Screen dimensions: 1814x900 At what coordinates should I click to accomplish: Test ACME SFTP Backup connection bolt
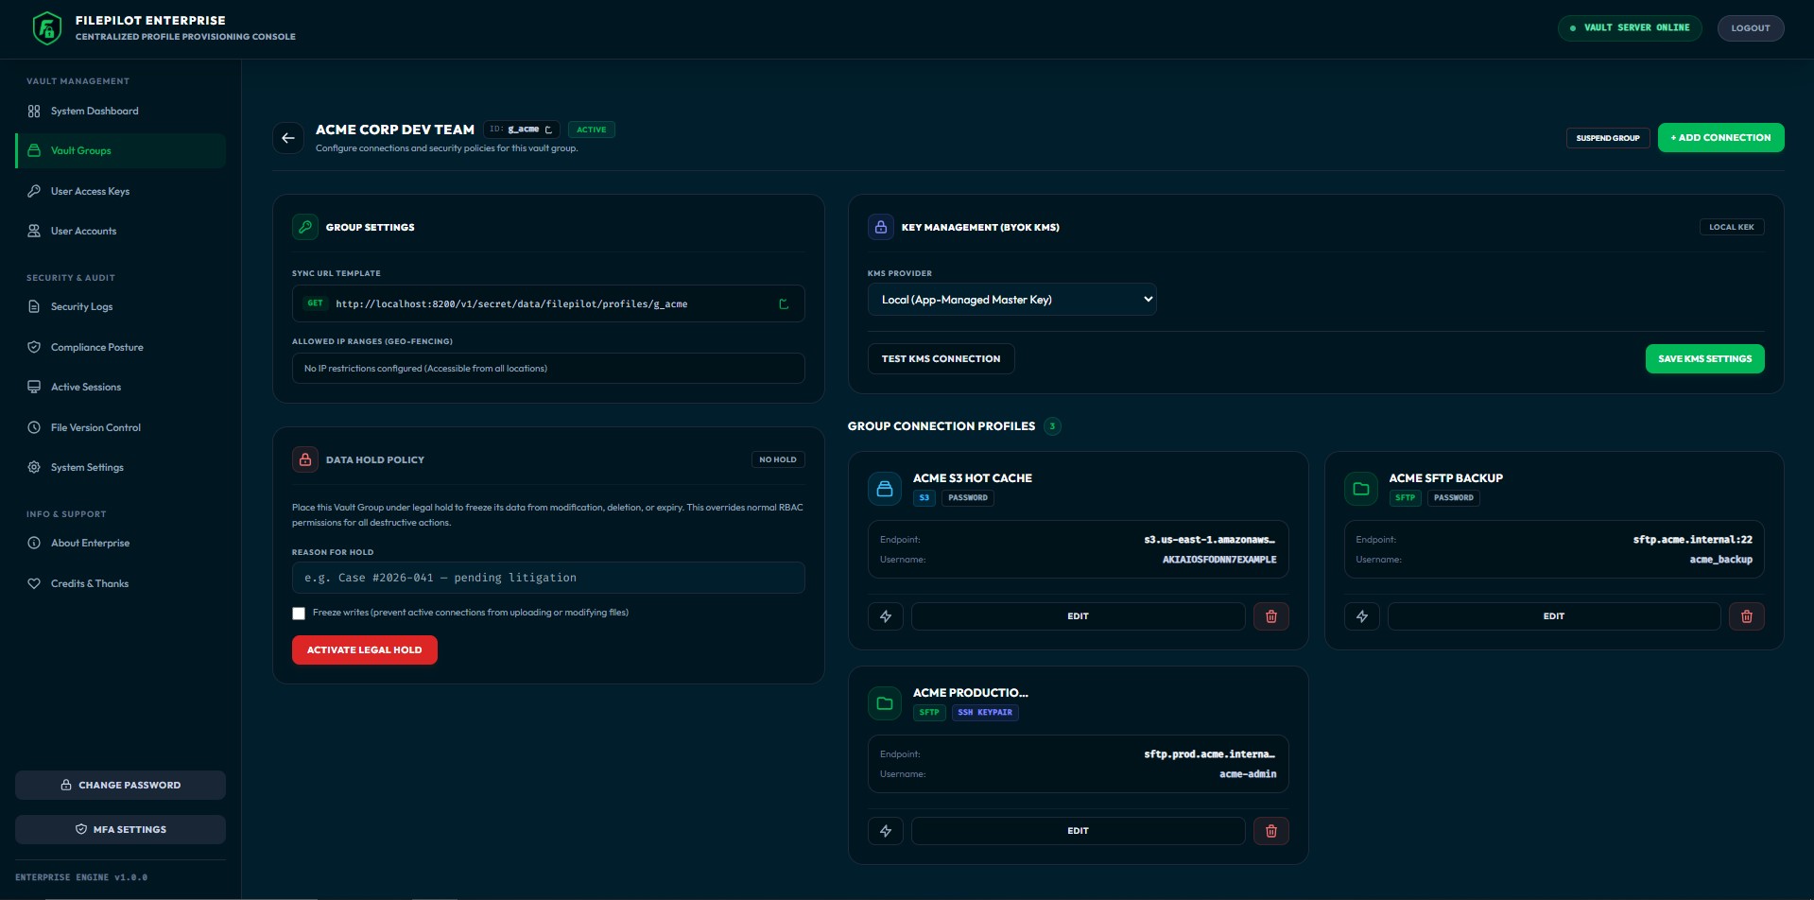pos(1362,616)
